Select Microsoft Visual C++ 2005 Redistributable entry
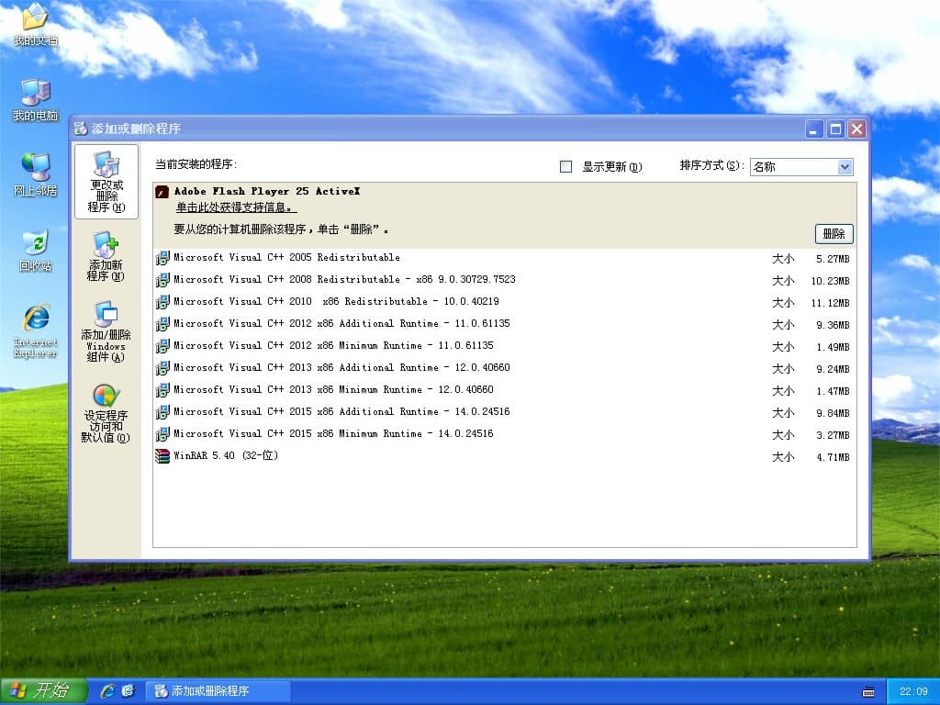 [x=286, y=258]
